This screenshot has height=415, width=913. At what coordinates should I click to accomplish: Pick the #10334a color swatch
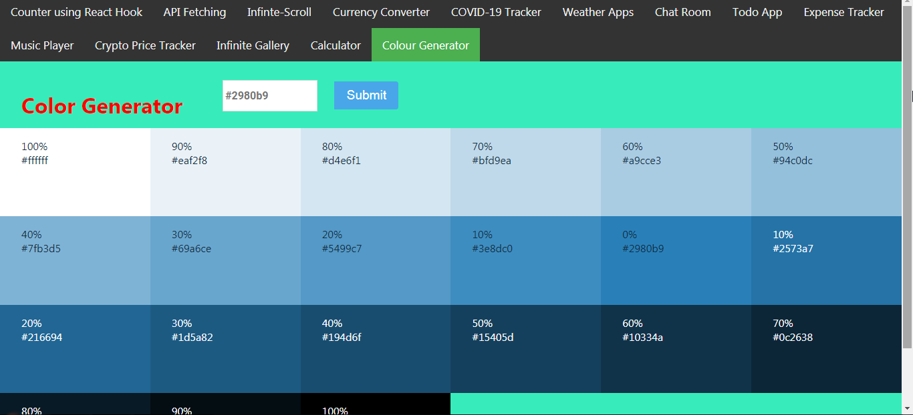pyautogui.click(x=676, y=349)
